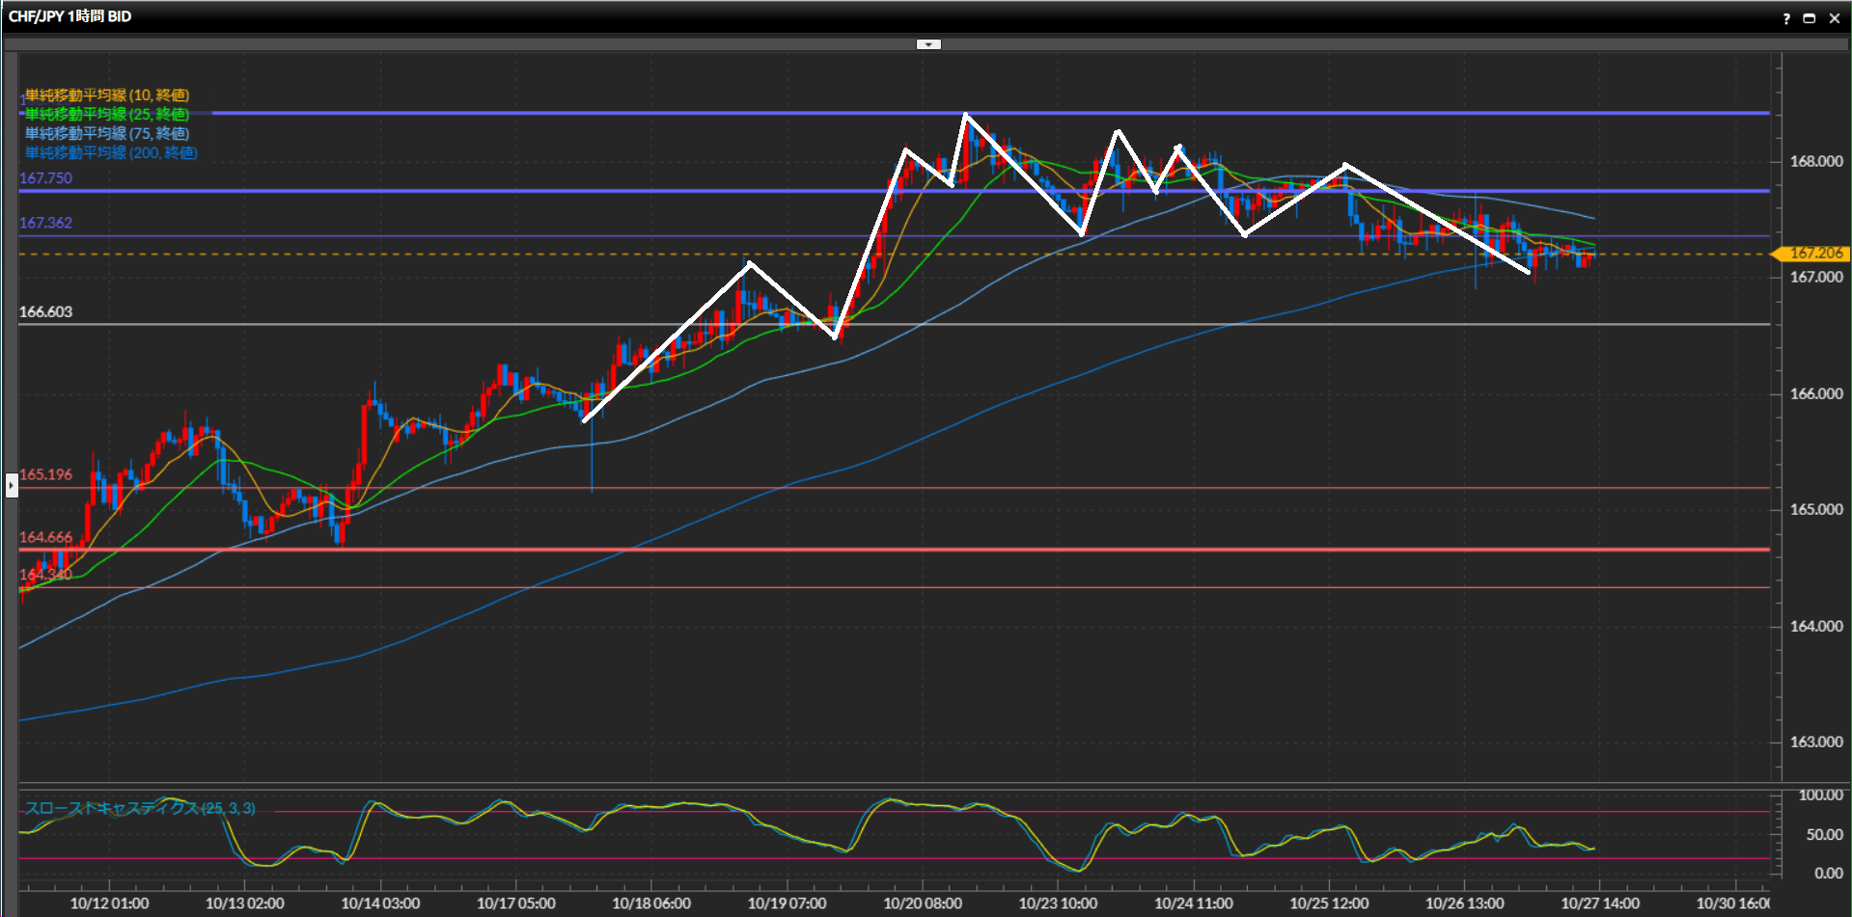Select the SMA (75, 終値) indicator label

(107, 133)
